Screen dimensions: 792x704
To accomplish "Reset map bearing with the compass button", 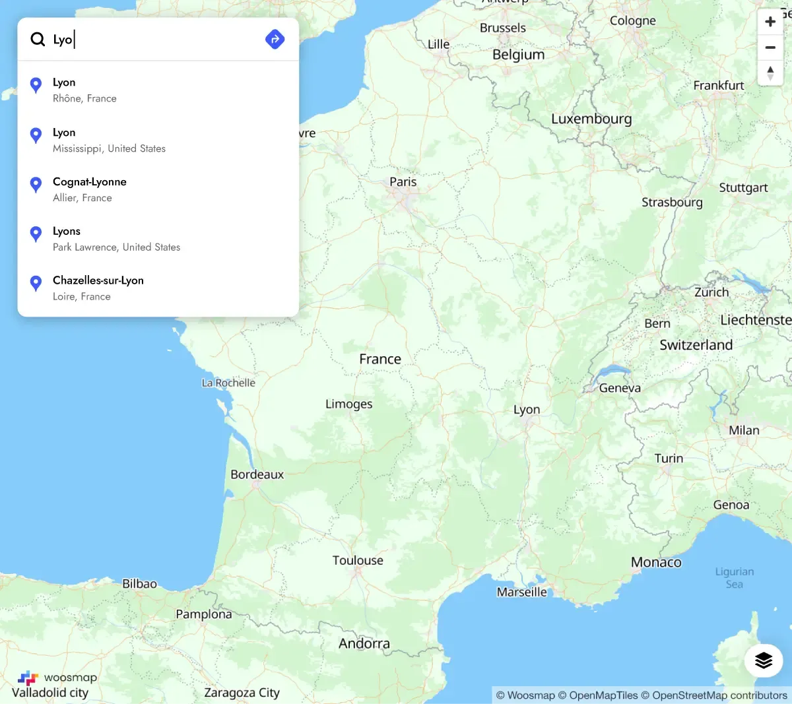I will point(770,73).
